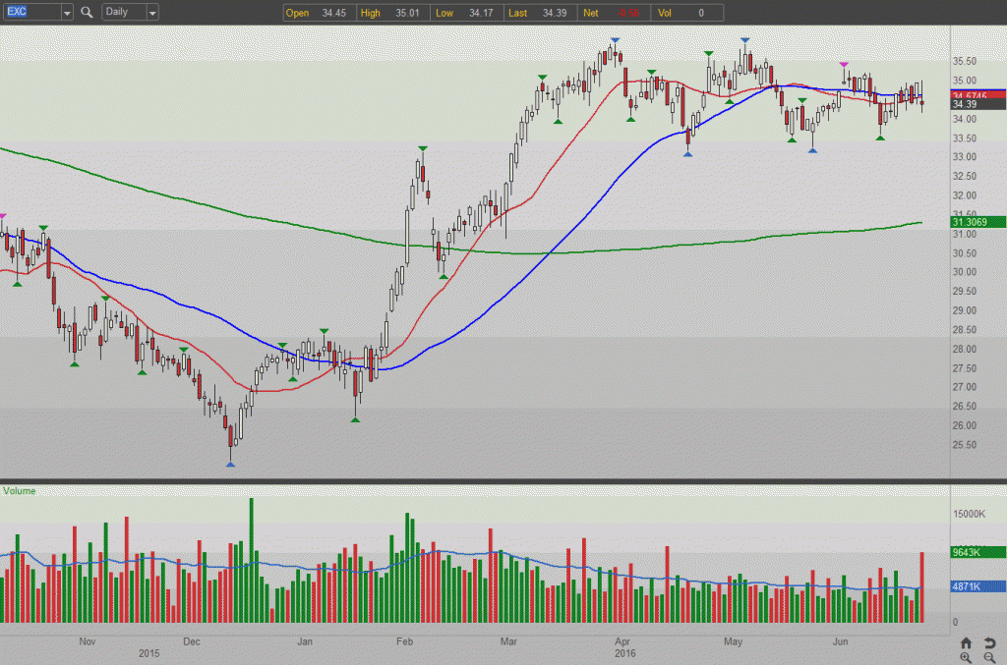Click the Jan date axis label
1007x665 pixels.
pyautogui.click(x=305, y=641)
